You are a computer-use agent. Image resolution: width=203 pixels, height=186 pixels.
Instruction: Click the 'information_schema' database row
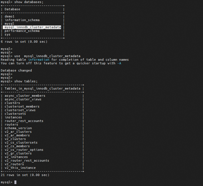click(x=22, y=20)
